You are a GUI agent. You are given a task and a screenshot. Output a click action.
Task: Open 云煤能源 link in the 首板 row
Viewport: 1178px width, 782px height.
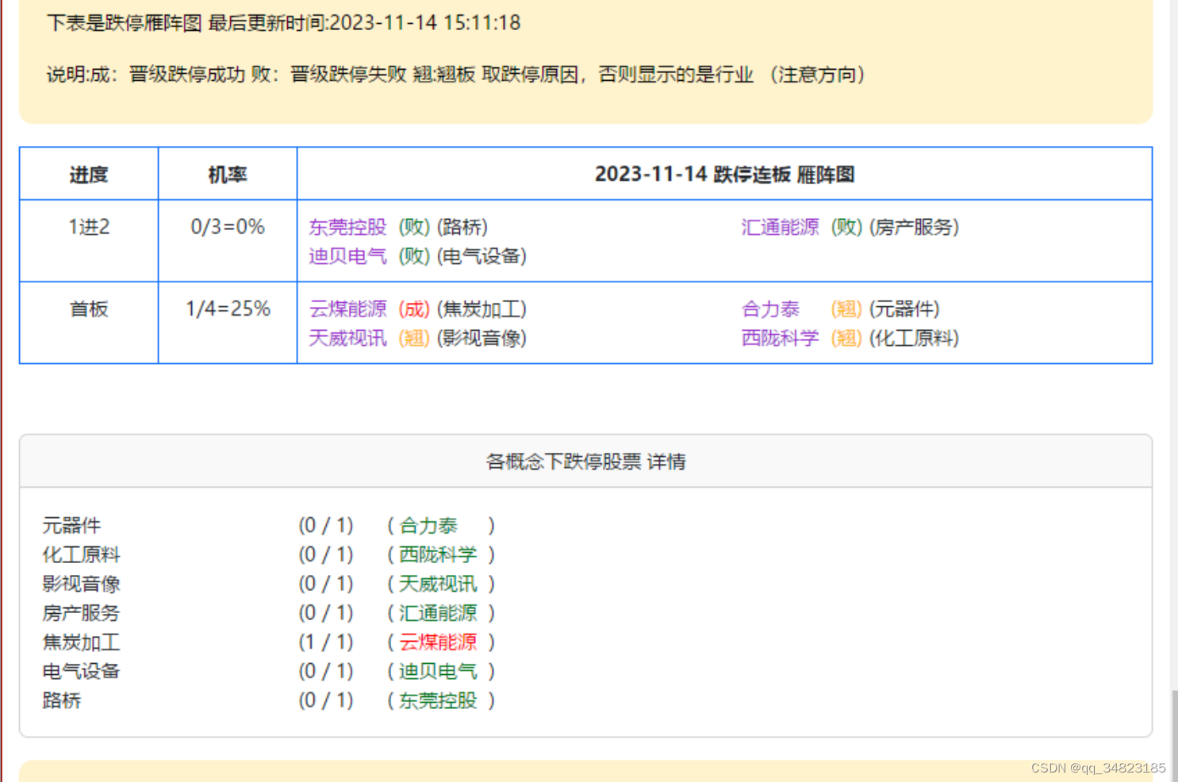[347, 309]
